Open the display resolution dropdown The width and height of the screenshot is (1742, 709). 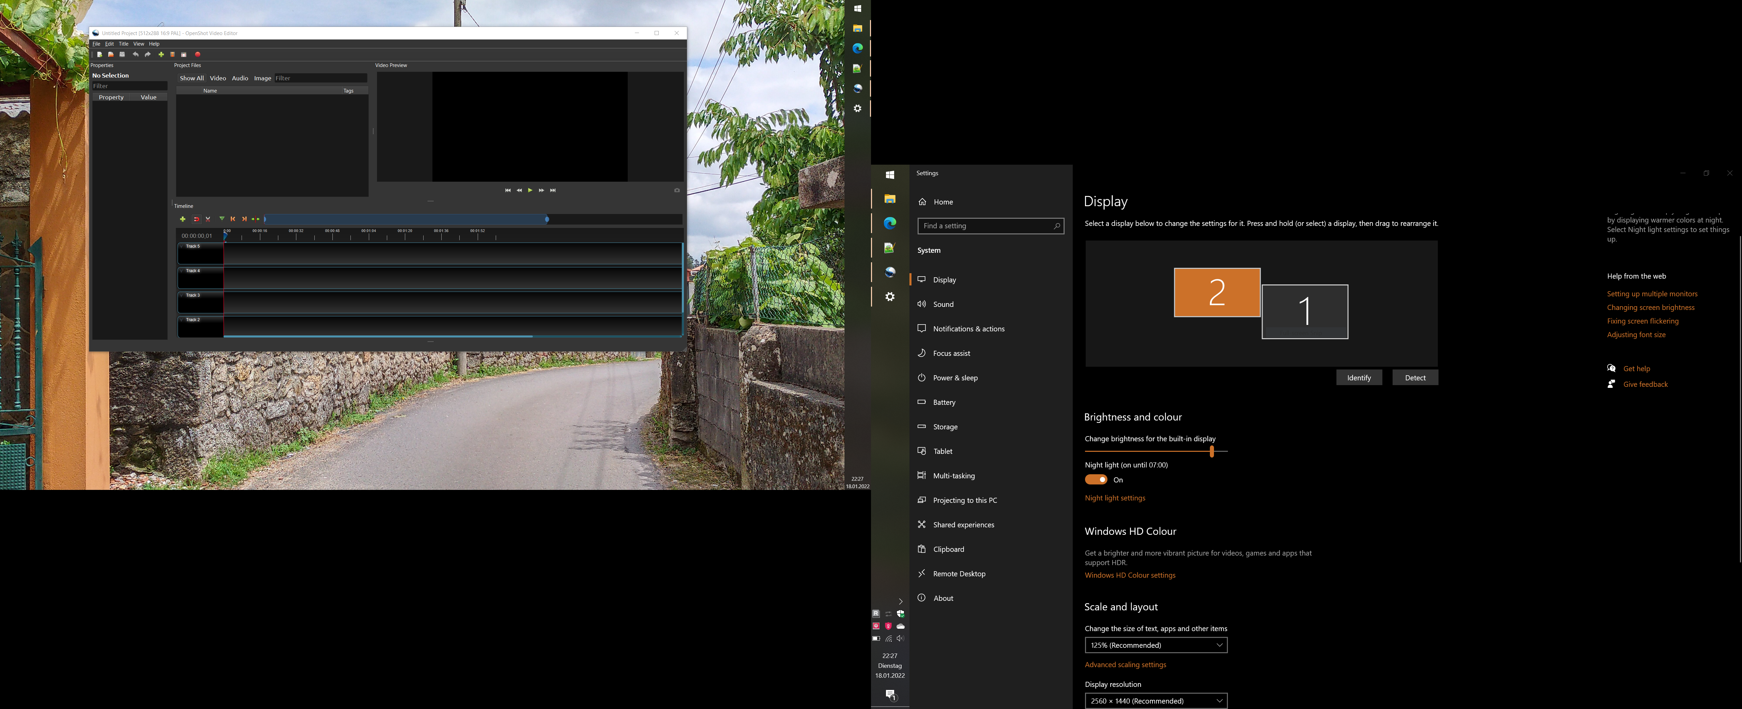[x=1156, y=701]
